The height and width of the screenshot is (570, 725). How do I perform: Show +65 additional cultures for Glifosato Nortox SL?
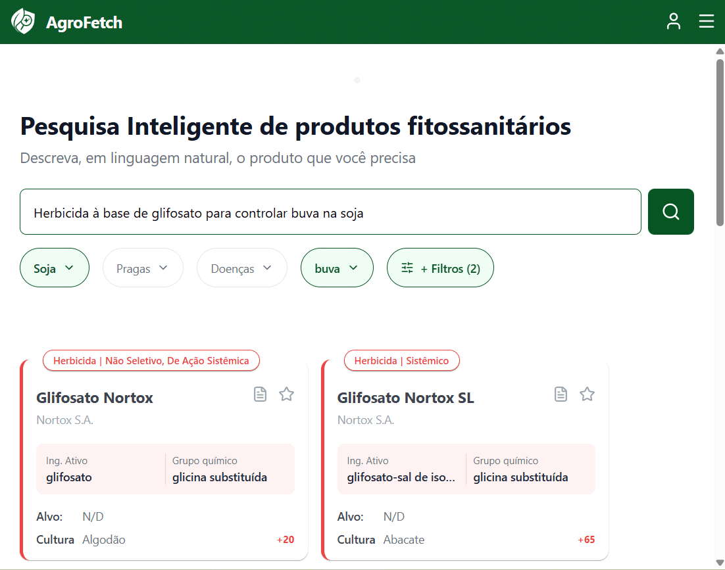coord(586,539)
